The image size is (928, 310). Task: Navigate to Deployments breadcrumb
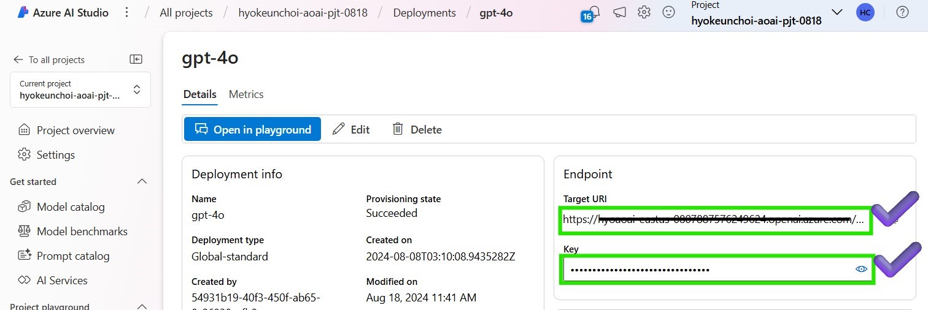(x=425, y=12)
